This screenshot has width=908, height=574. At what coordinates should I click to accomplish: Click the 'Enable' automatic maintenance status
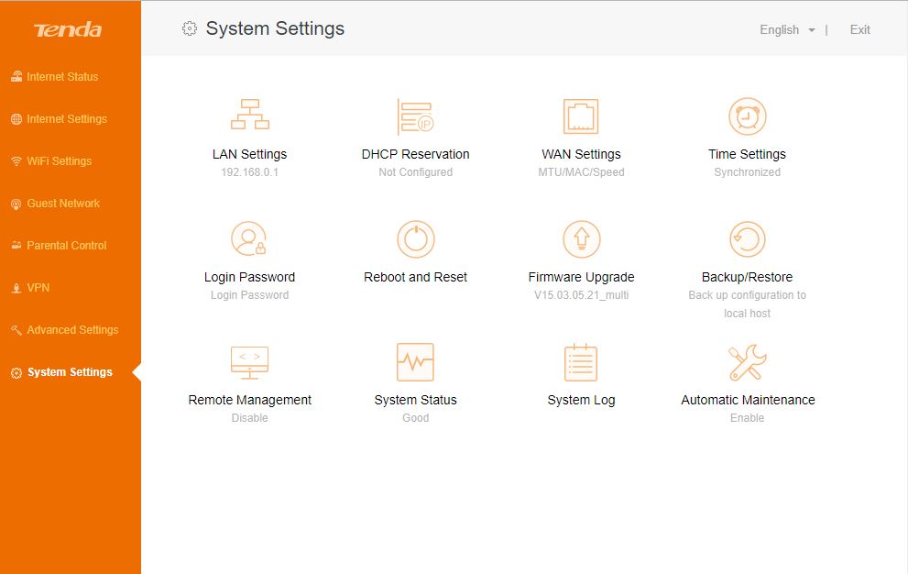click(747, 418)
